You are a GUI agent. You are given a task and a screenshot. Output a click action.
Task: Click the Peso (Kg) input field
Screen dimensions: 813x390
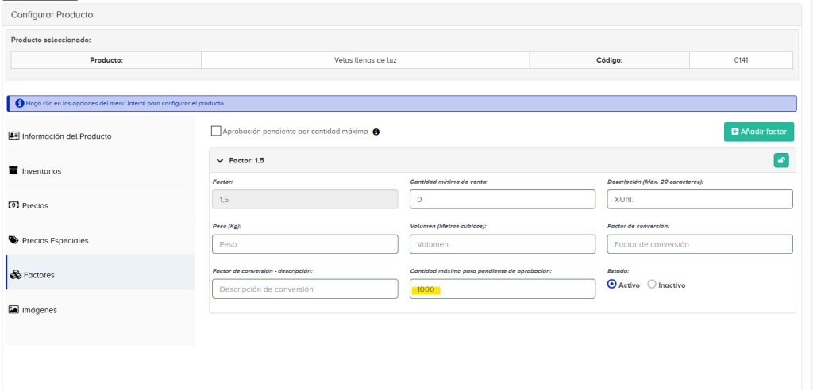(305, 244)
